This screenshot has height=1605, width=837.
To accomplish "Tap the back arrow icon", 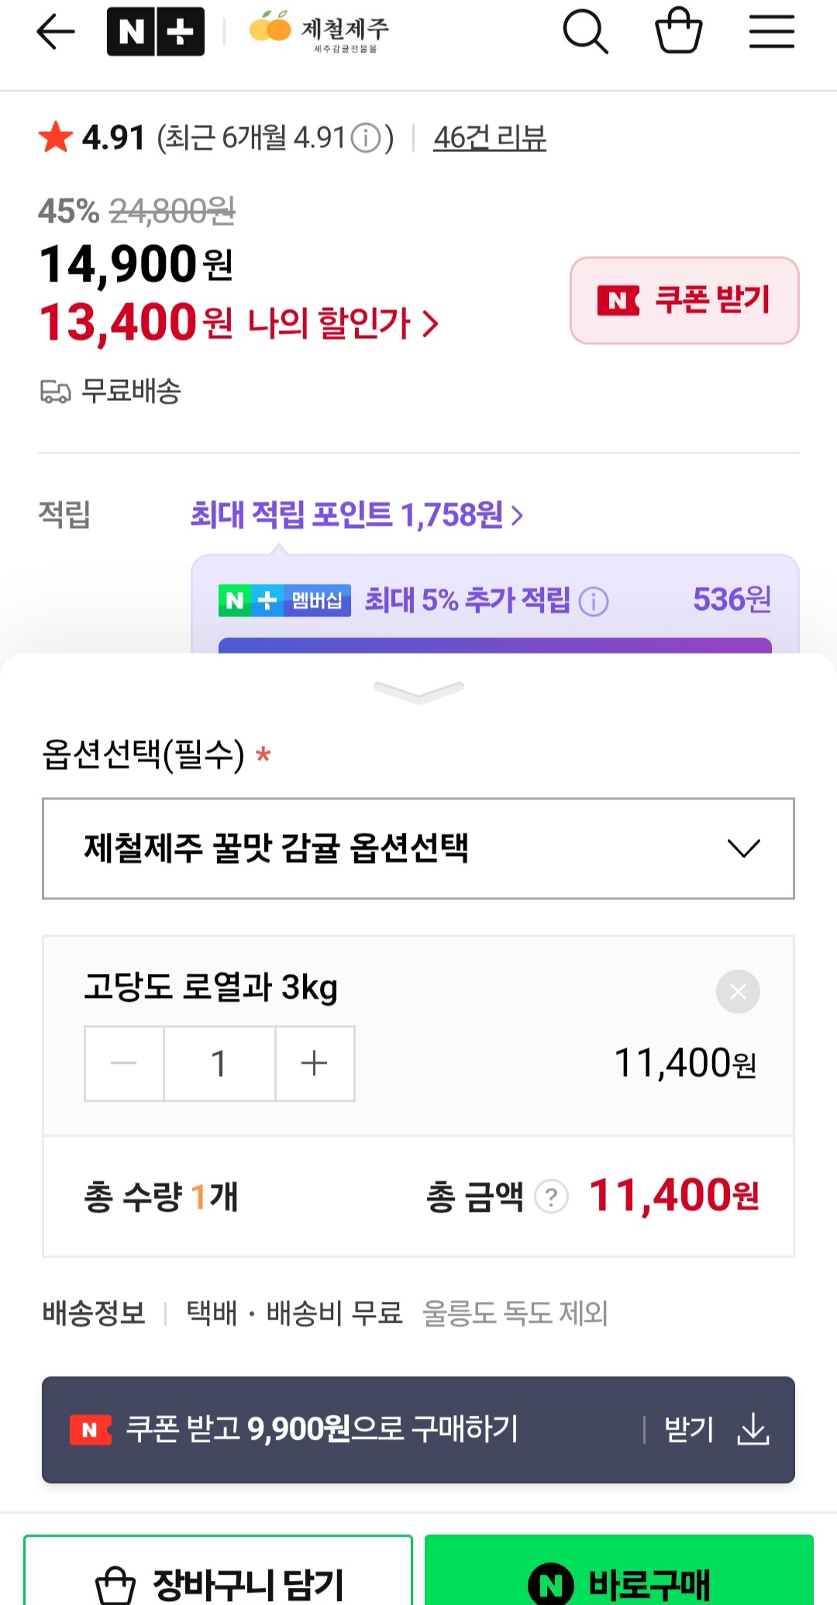I will click(x=56, y=33).
